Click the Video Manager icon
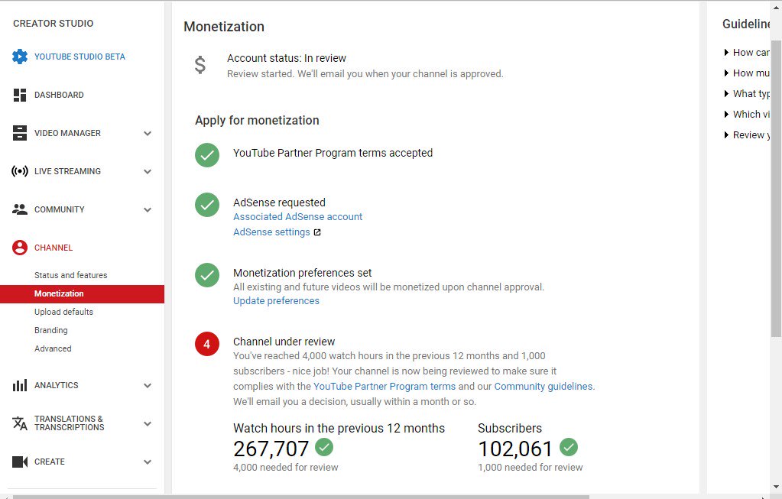This screenshot has width=782, height=499. coord(19,133)
